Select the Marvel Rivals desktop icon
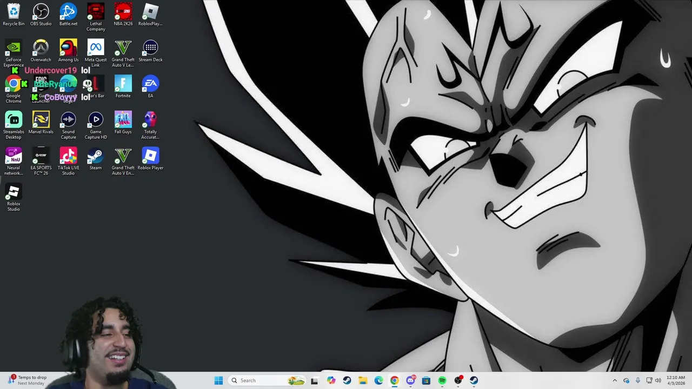Viewport: 692px width, 389px height. pyautogui.click(x=41, y=123)
